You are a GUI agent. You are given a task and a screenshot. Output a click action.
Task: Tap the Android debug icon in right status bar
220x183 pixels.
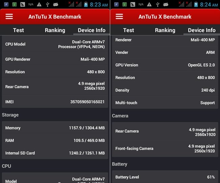[166, 4]
